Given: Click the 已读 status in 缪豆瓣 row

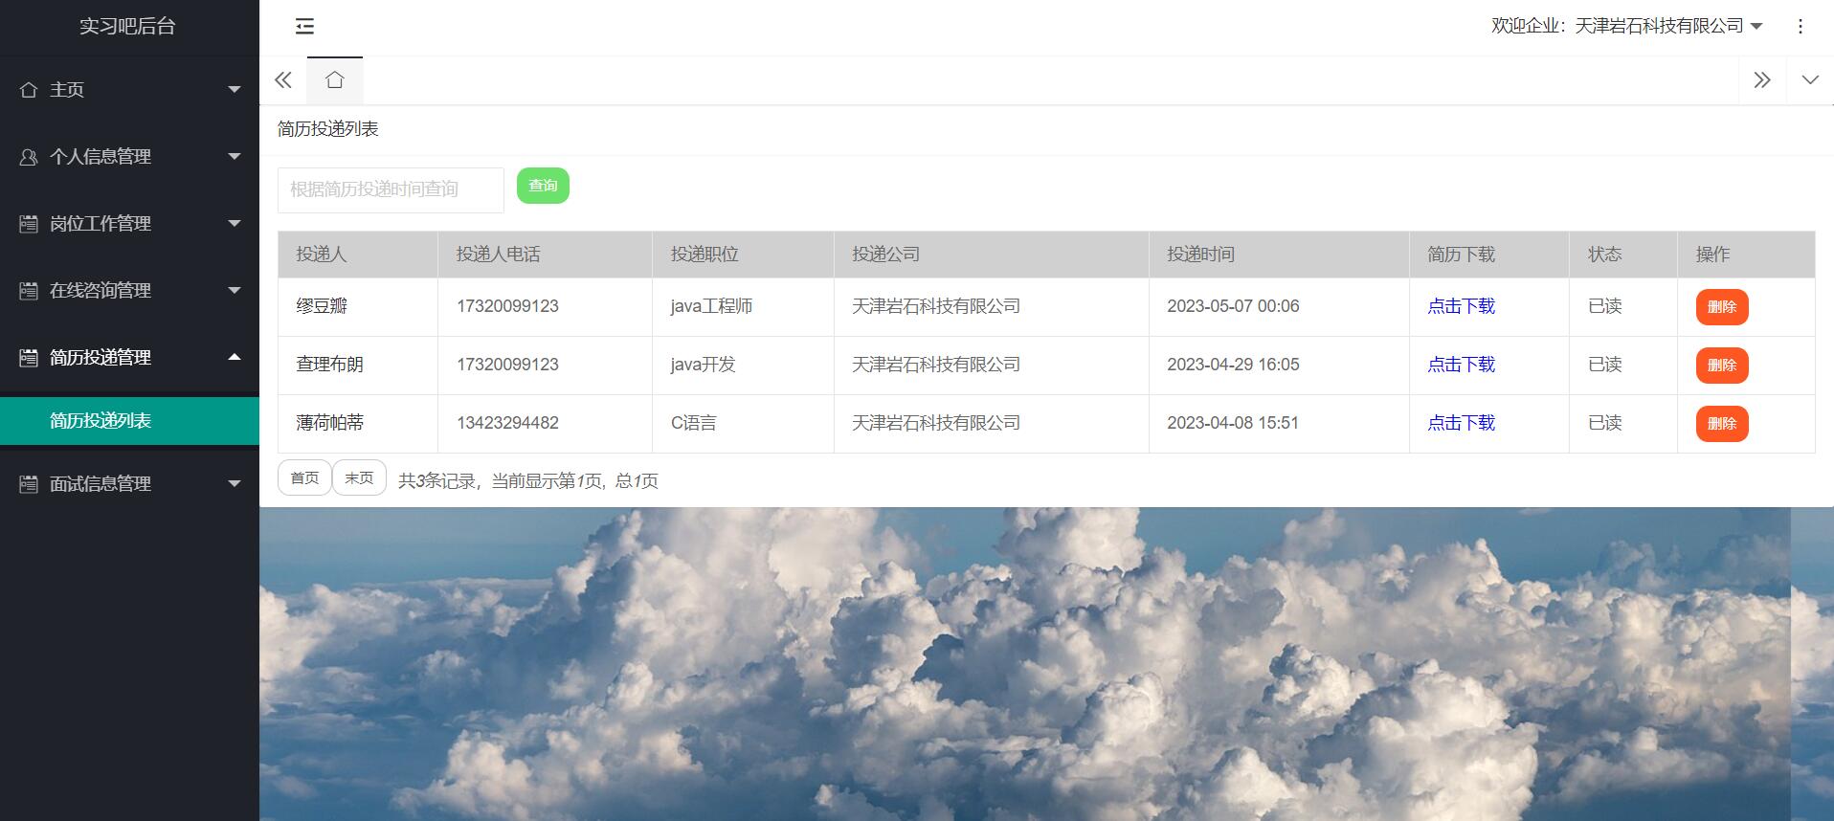Looking at the screenshot, I should [1604, 306].
